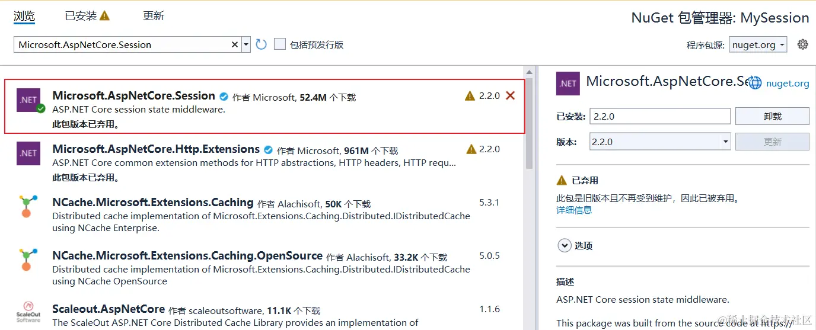This screenshot has width=816, height=330.
Task: Click version 5.0.5 of NCache OpenSource
Action: [489, 255]
